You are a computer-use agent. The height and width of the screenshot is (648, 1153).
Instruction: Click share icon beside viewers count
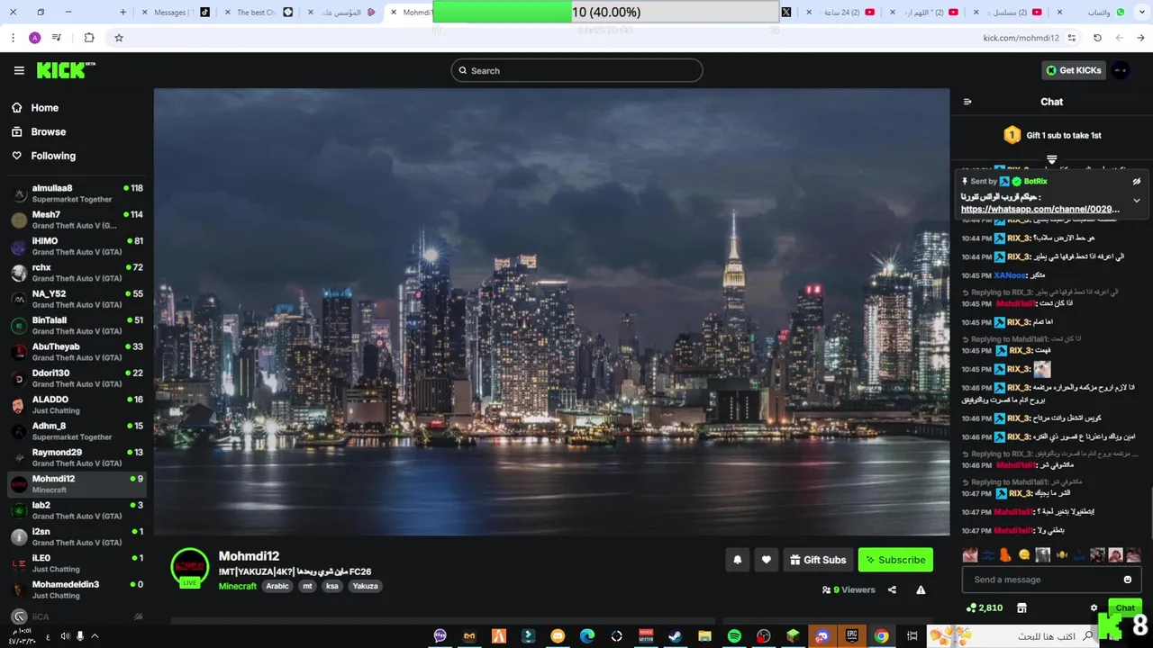(x=892, y=590)
